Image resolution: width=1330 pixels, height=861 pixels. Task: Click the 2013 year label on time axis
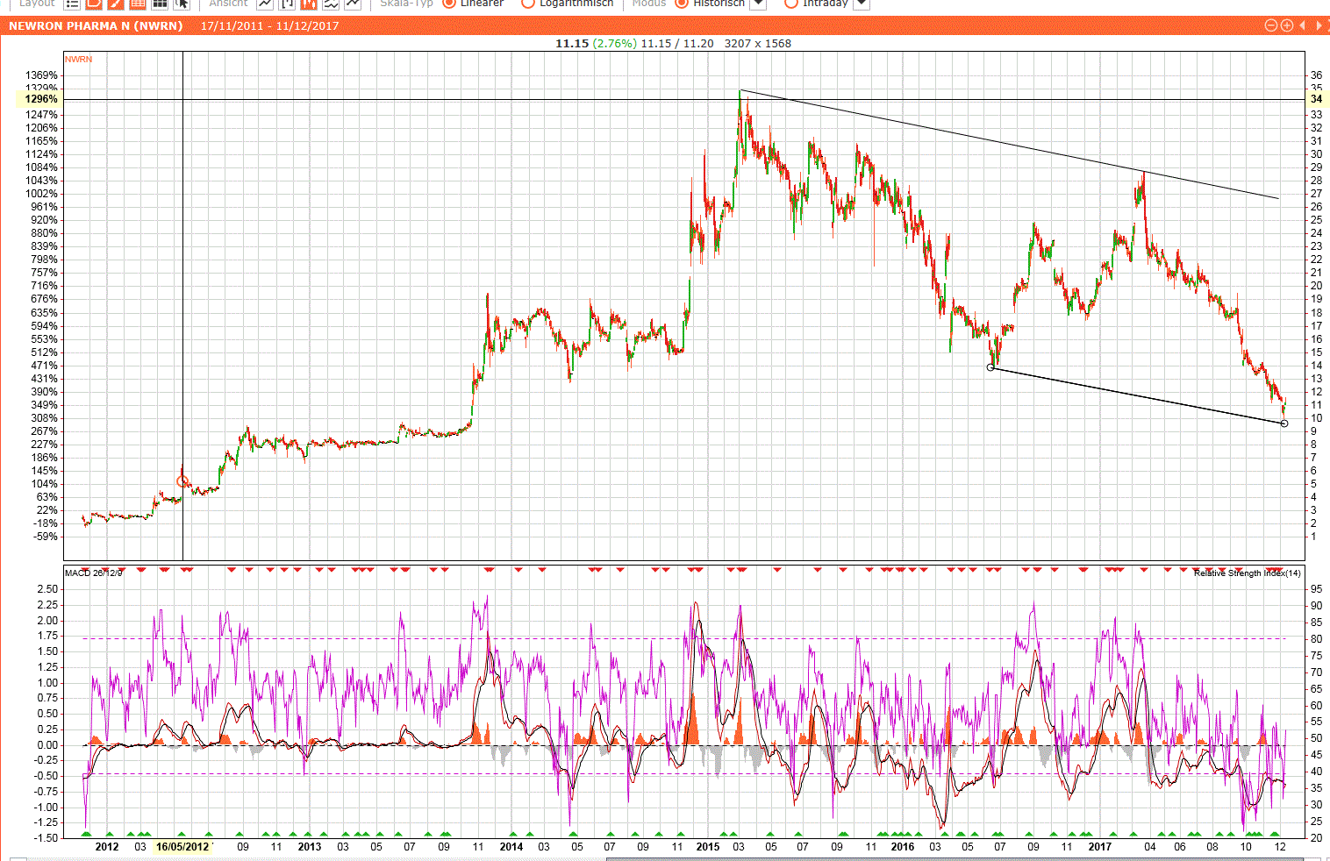[x=310, y=847]
